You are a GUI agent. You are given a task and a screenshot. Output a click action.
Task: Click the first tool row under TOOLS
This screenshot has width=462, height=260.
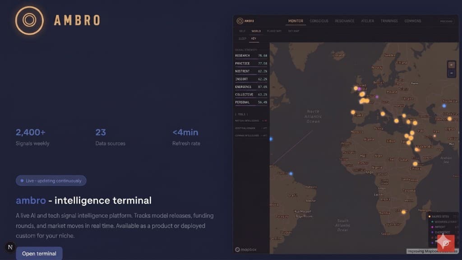(x=251, y=121)
